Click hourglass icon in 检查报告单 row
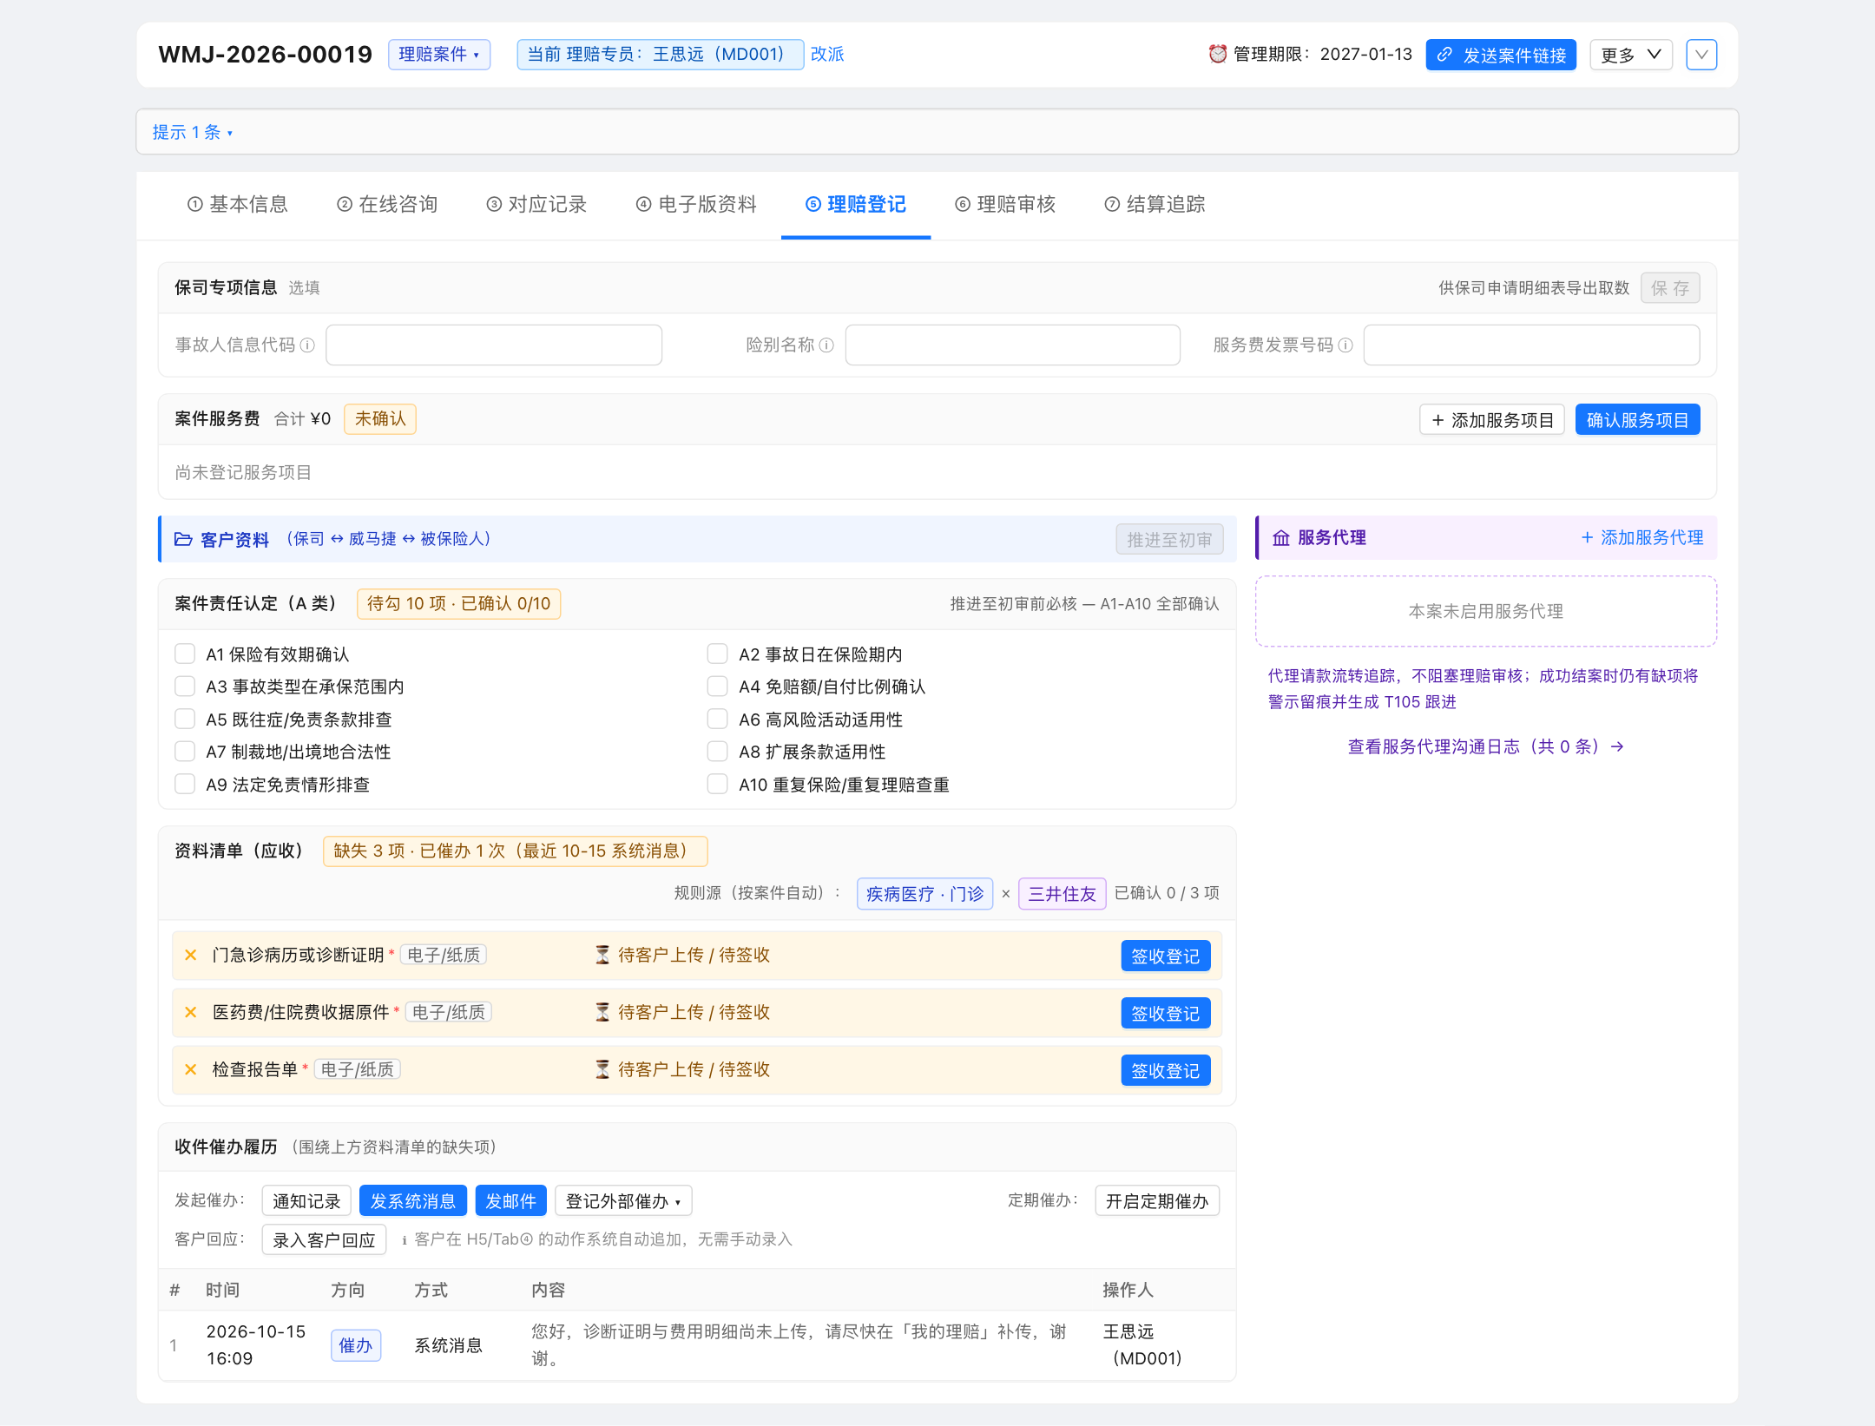 point(602,1069)
